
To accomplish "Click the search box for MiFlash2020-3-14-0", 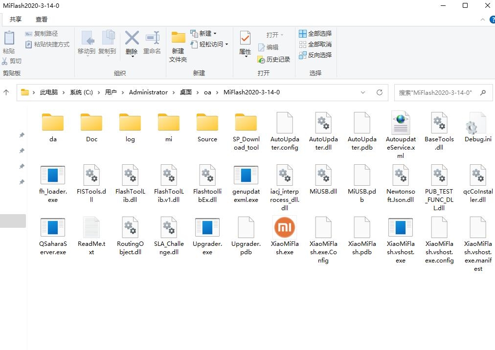I will [435, 92].
